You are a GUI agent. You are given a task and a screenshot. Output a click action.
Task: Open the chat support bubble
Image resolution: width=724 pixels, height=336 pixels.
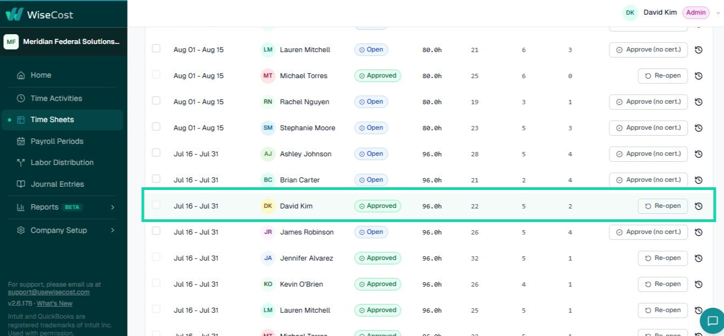(x=712, y=321)
